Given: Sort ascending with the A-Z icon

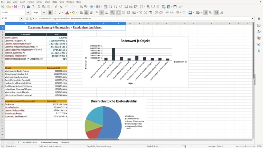Looking at the screenshot, I should click(110, 7).
